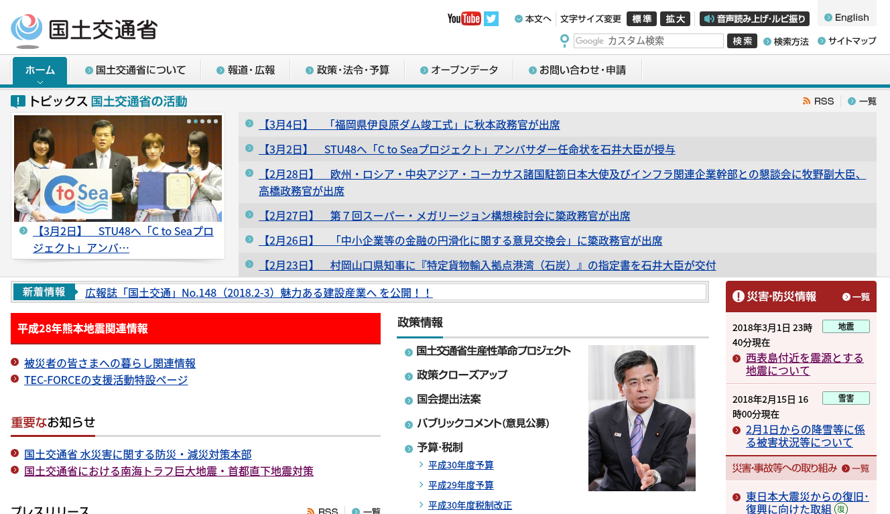Click the speaker icon for 音声読み上げ
Image resolution: width=890 pixels, height=514 pixels.
709,19
